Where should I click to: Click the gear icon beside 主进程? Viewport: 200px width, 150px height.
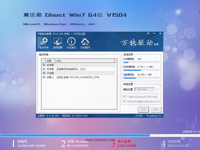pos(44,65)
